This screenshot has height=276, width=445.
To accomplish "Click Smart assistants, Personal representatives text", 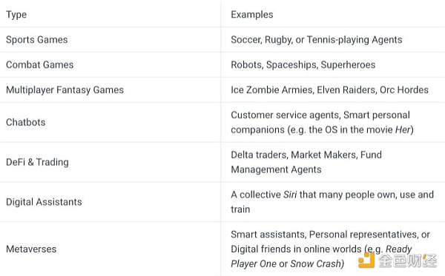I will (324, 235).
